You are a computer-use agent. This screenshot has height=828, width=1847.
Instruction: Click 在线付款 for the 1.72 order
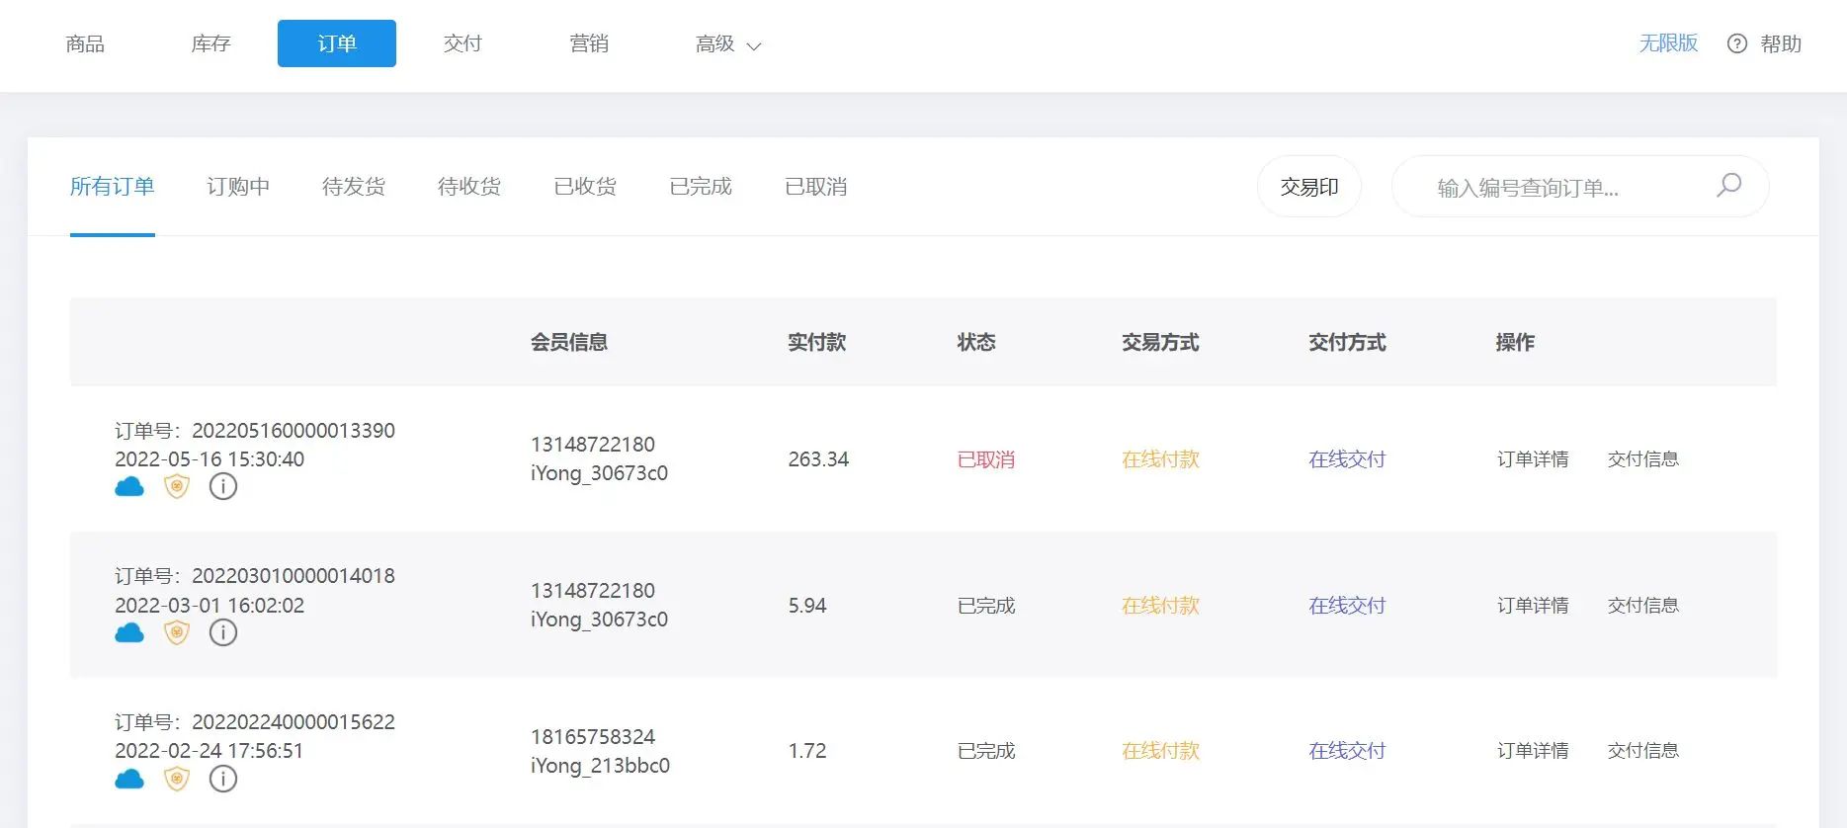(1160, 751)
